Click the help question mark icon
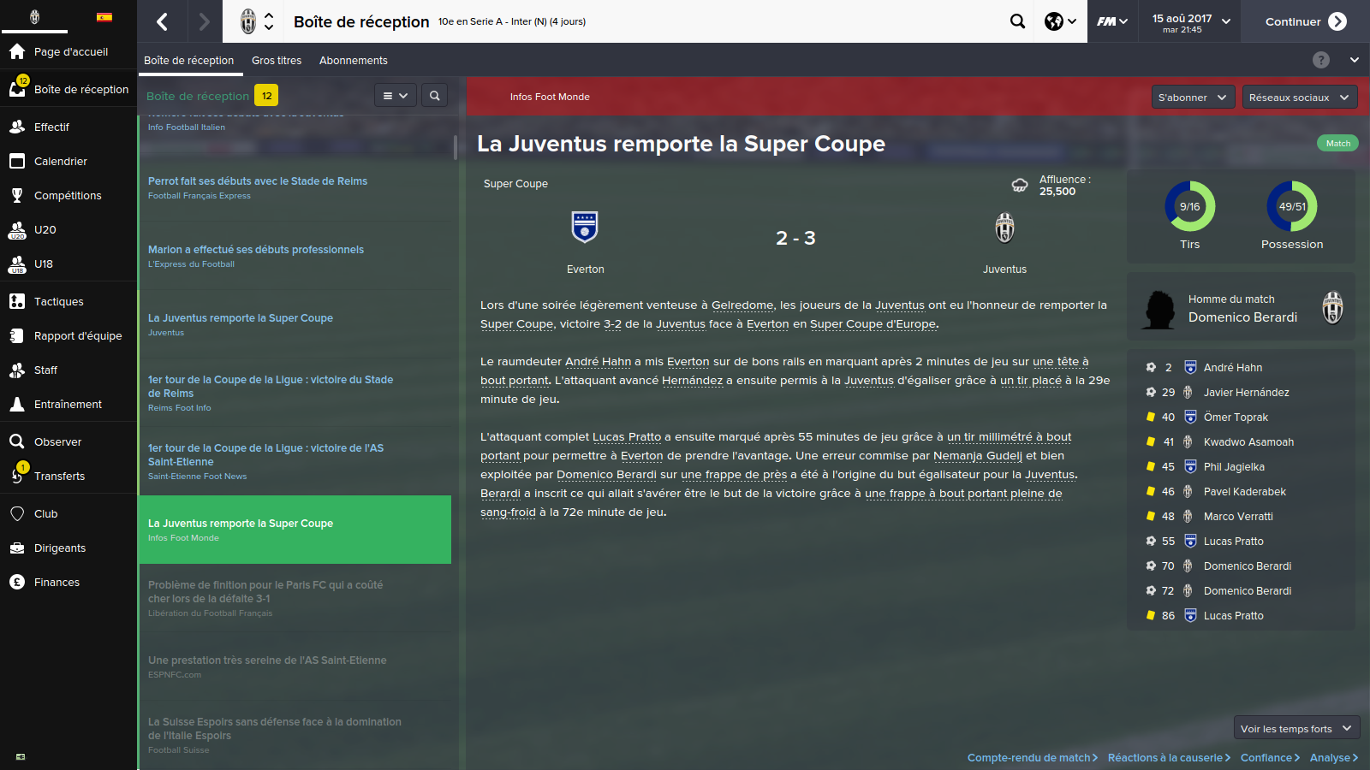1370x770 pixels. (1321, 60)
